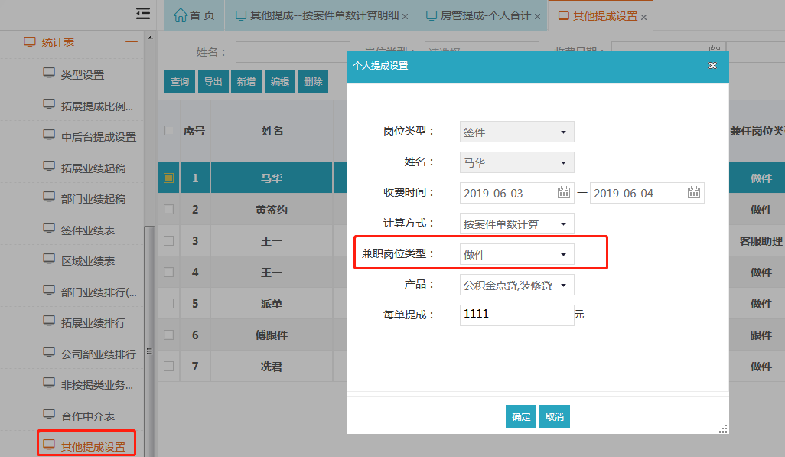
Task: Open calendar for end date 2019-06-04
Action: point(694,192)
